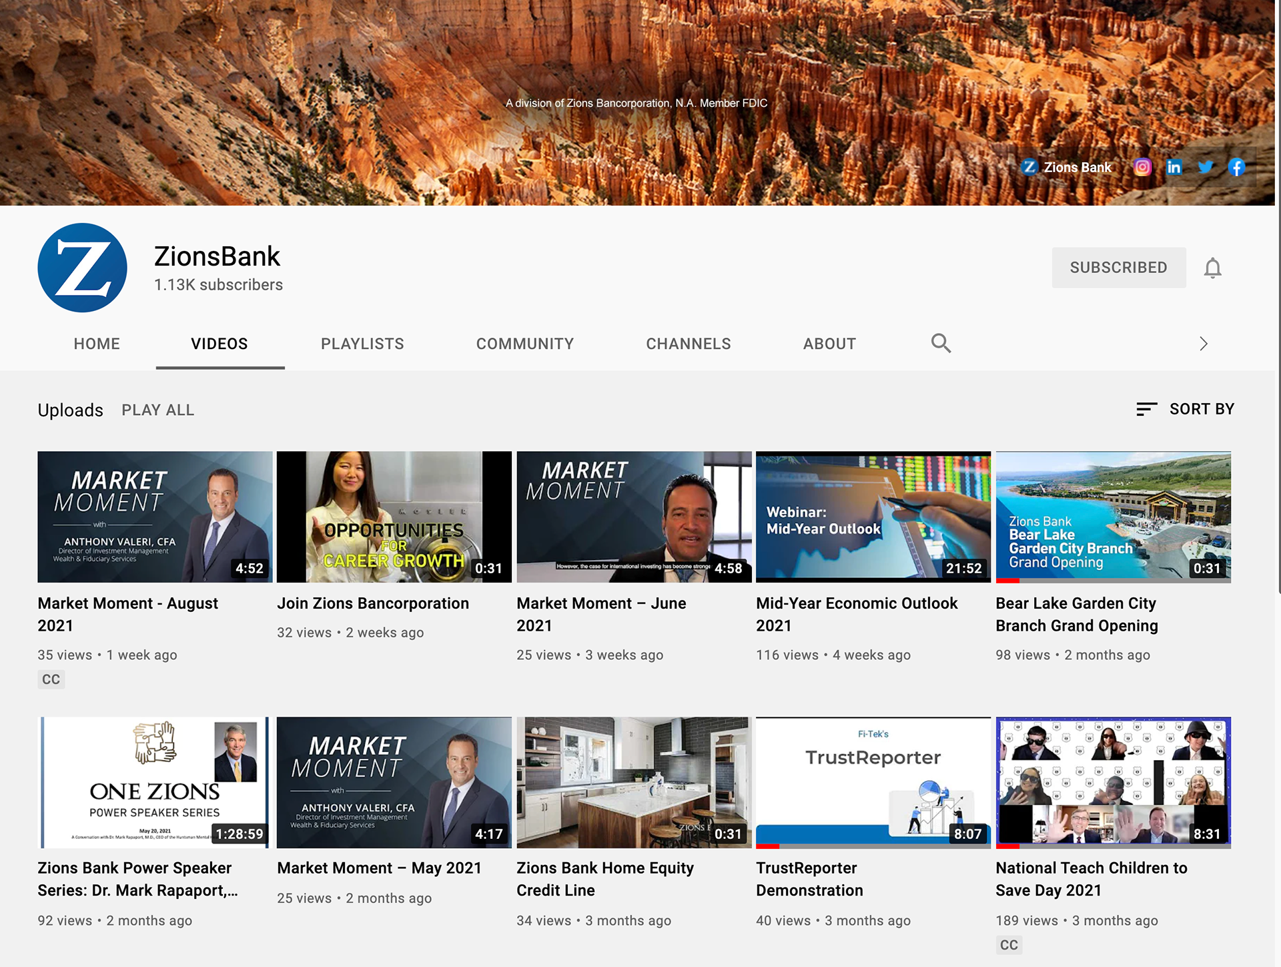Click PLAY ALL next to Uploads
The image size is (1281, 967).
[x=157, y=410]
